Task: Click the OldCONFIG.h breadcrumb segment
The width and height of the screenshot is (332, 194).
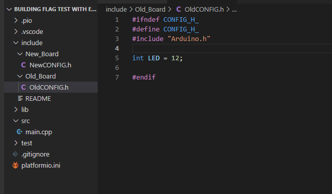Action: click(204, 10)
